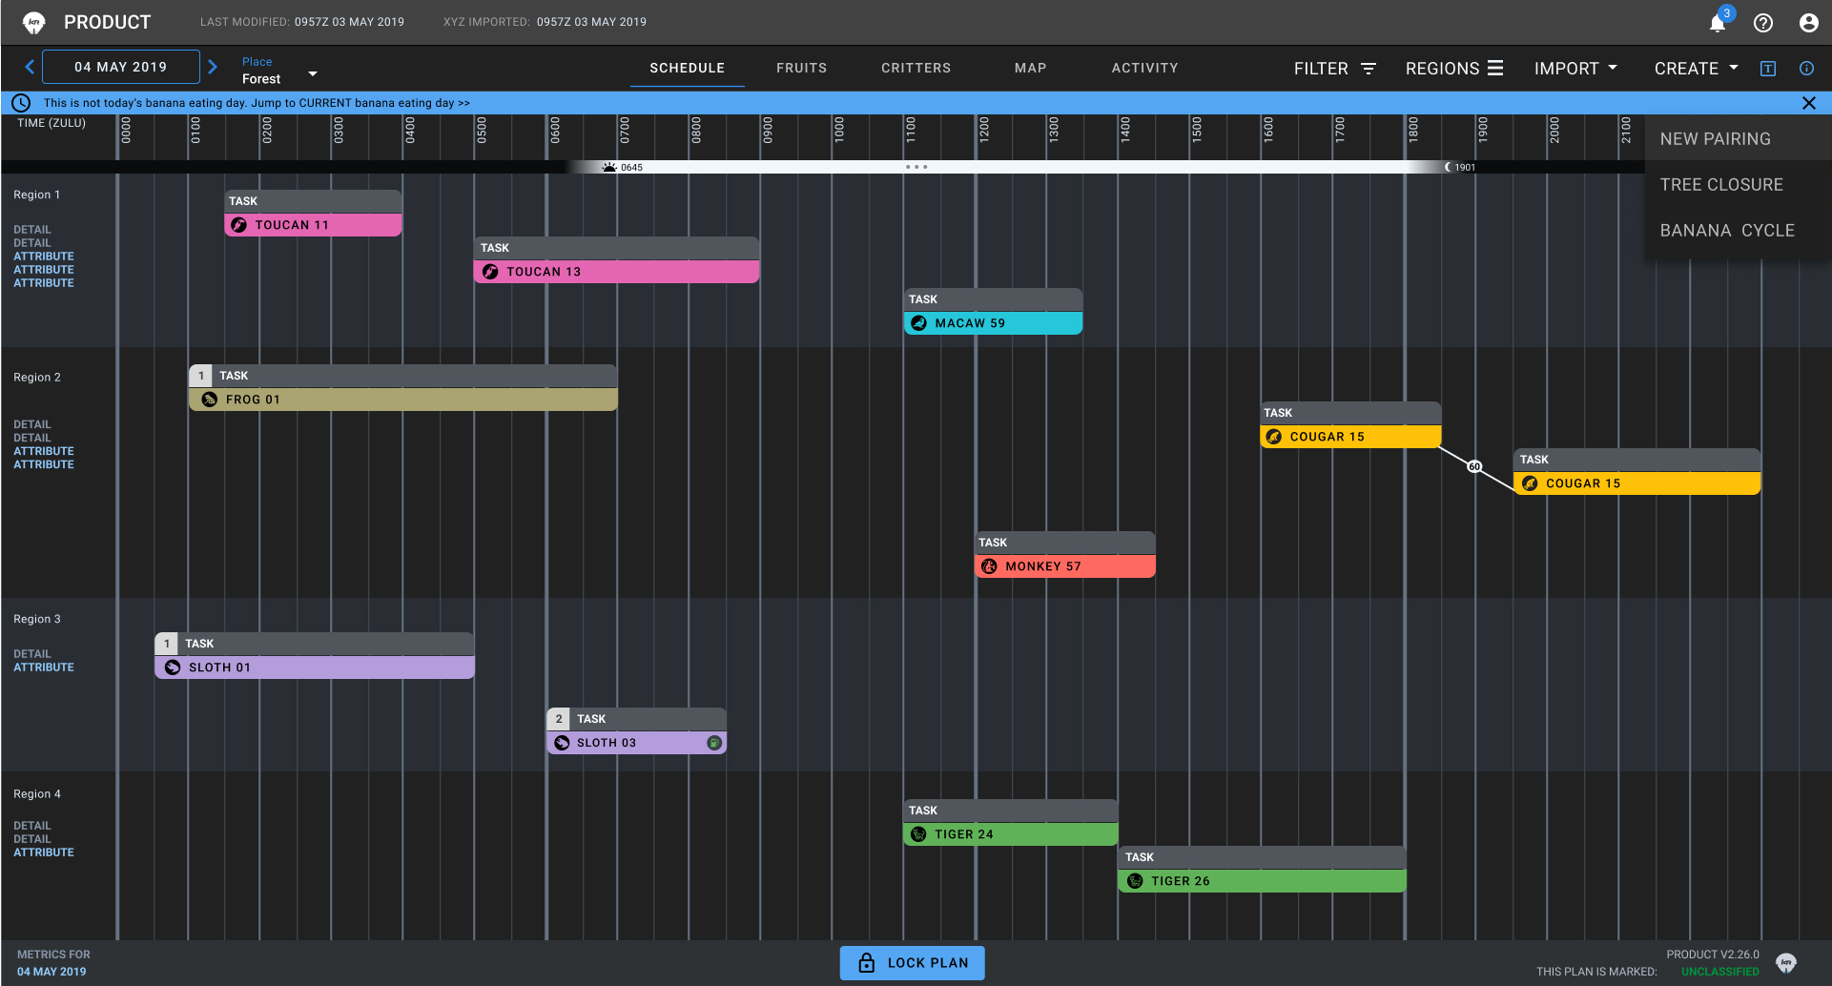1832x986 pixels.
Task: Click the Tiger 24 icon
Action: (x=918, y=834)
